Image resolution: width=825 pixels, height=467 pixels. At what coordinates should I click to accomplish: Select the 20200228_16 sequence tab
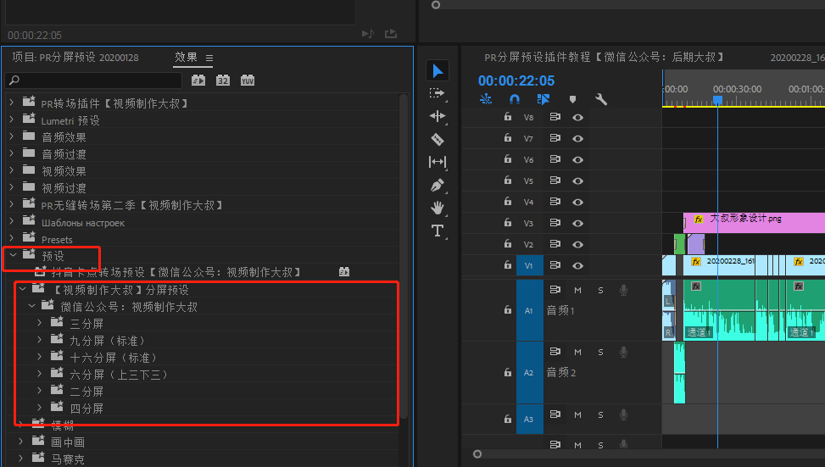[797, 58]
